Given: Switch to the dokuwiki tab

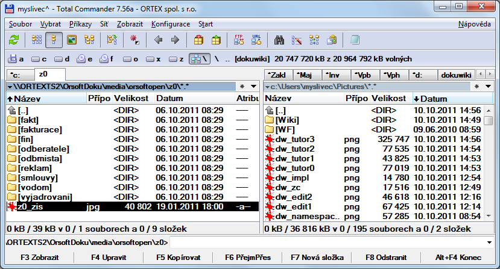Looking at the screenshot, I should point(456,75).
